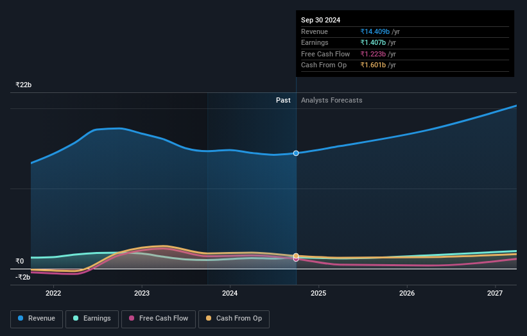The width and height of the screenshot is (527, 336).
Task: Toggle the Cash From Op legend button
Action: pos(234,319)
